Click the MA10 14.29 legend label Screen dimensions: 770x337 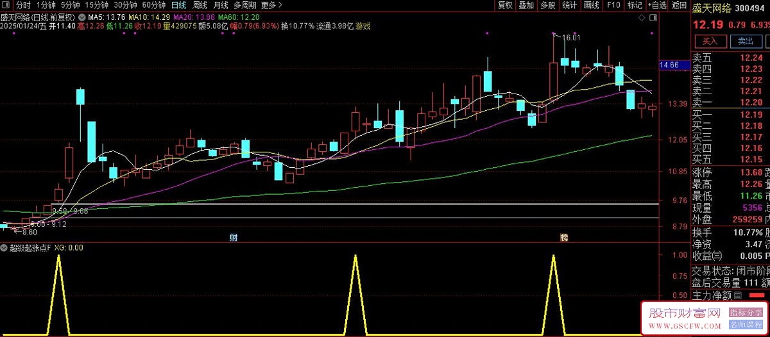pos(149,17)
